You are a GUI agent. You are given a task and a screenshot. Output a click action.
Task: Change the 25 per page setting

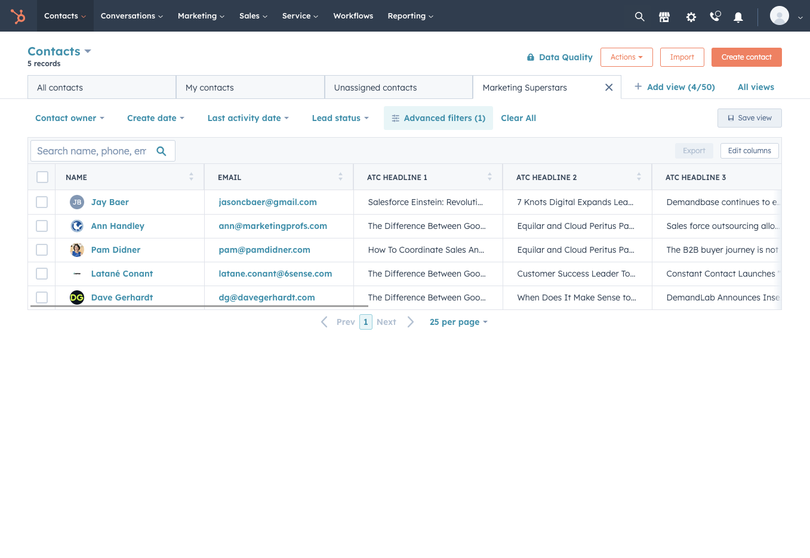pos(458,322)
